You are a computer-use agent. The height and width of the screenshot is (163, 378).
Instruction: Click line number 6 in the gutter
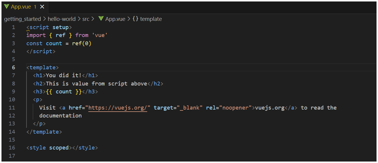pos(14,68)
